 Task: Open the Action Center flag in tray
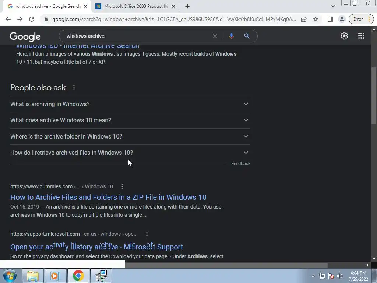coord(331,276)
